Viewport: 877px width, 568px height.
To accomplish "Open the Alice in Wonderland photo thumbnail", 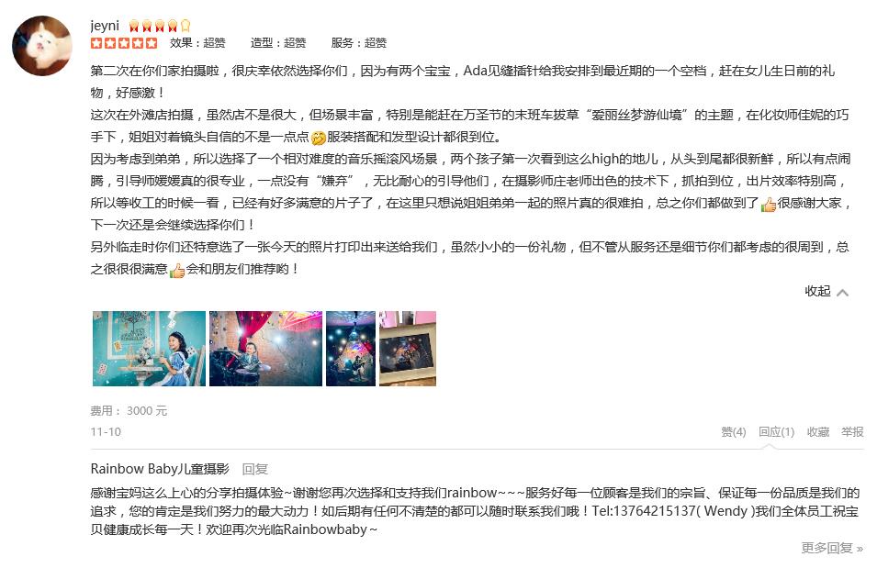I will tap(149, 349).
